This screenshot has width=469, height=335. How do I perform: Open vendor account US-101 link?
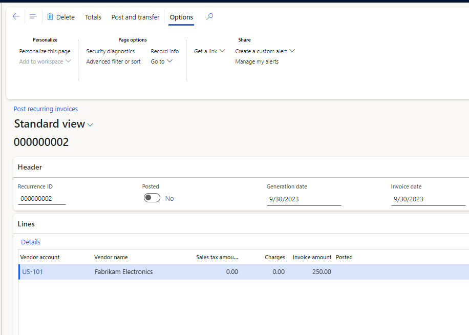coord(32,271)
